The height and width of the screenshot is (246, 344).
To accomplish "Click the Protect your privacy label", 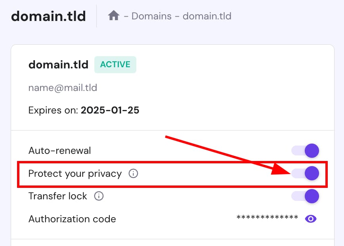I will click(75, 173).
